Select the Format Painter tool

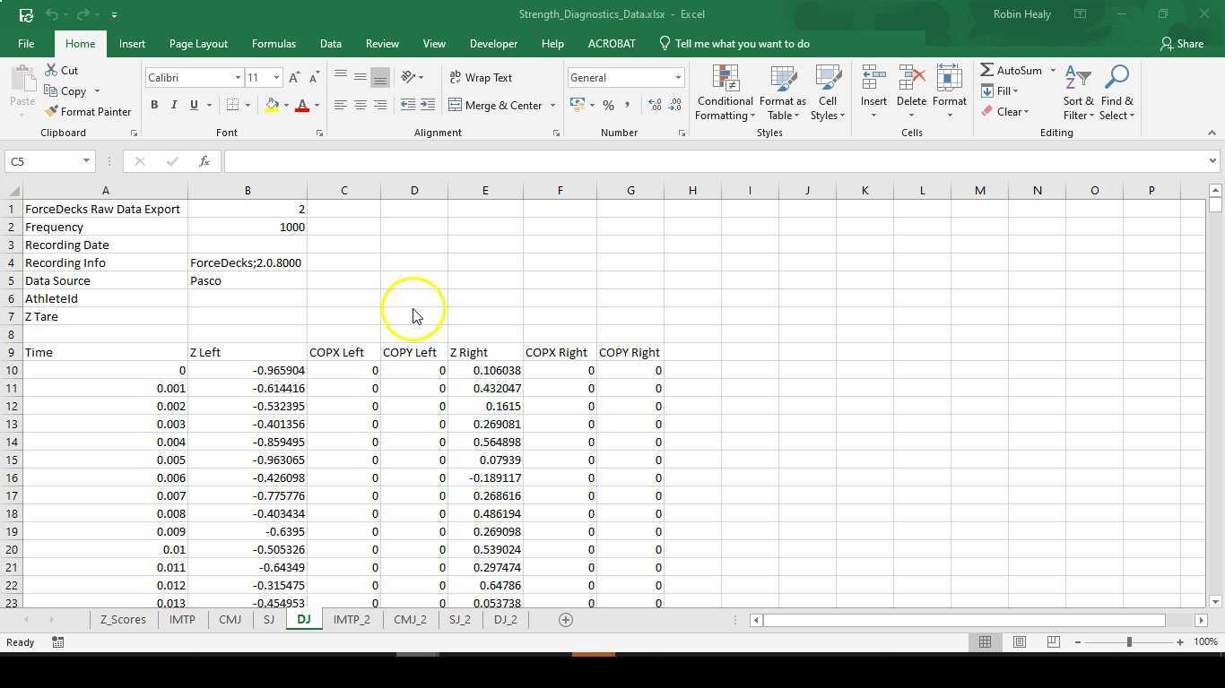point(89,111)
